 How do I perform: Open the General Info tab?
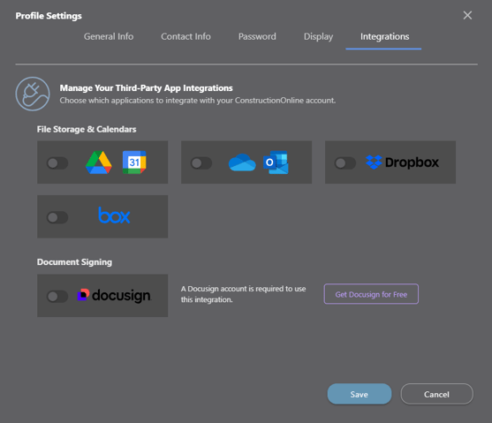[x=109, y=36]
